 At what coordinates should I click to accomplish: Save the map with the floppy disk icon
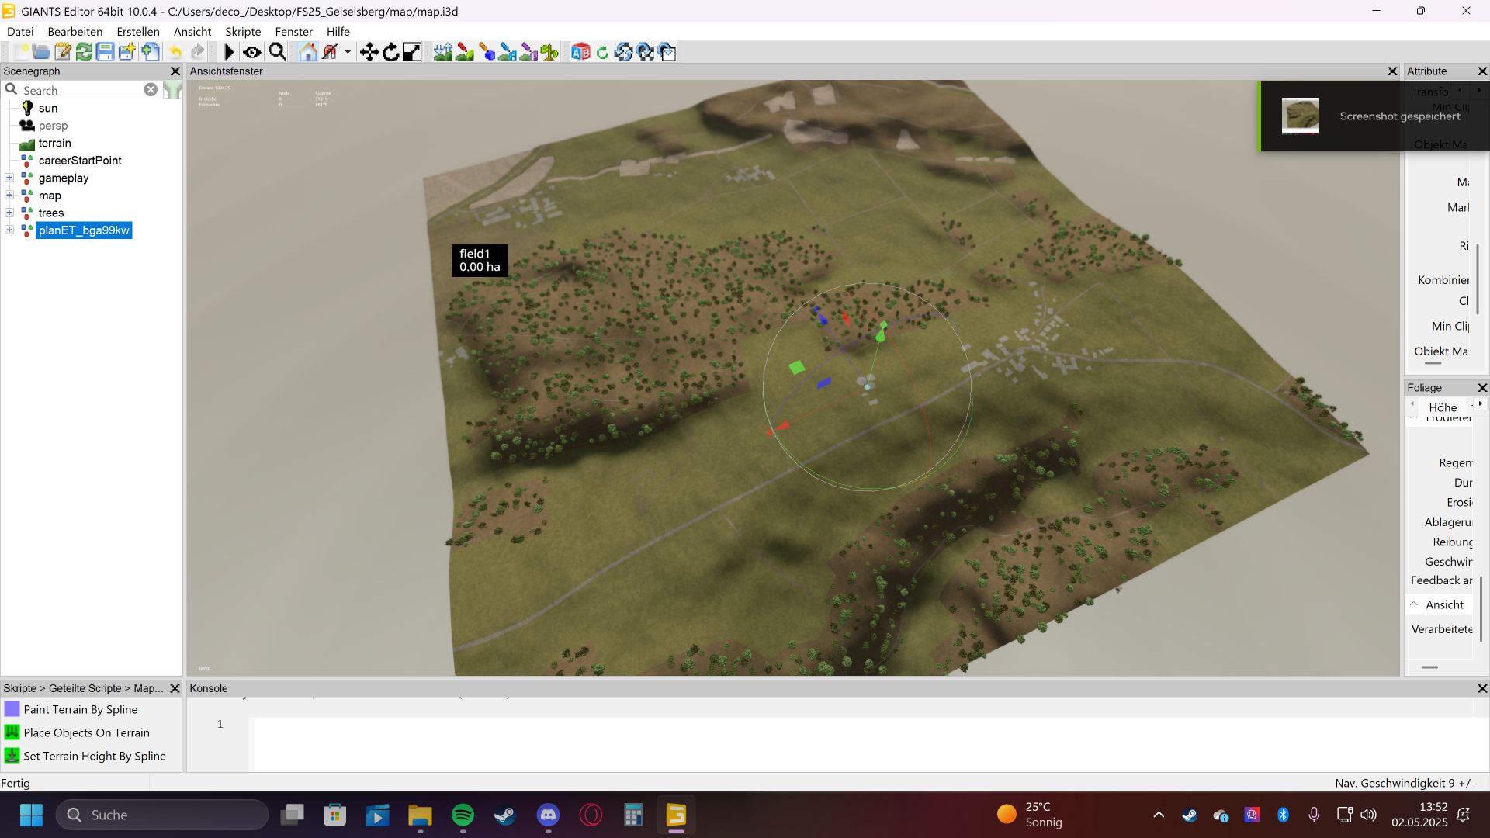[x=106, y=52]
